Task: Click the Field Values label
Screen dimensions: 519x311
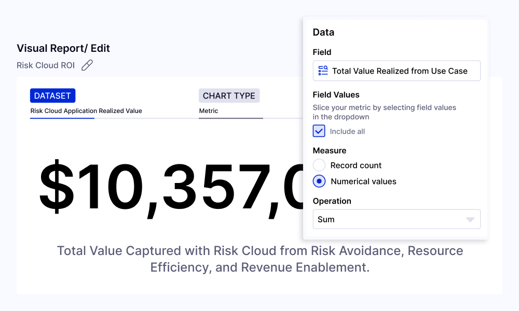Action: [336, 95]
